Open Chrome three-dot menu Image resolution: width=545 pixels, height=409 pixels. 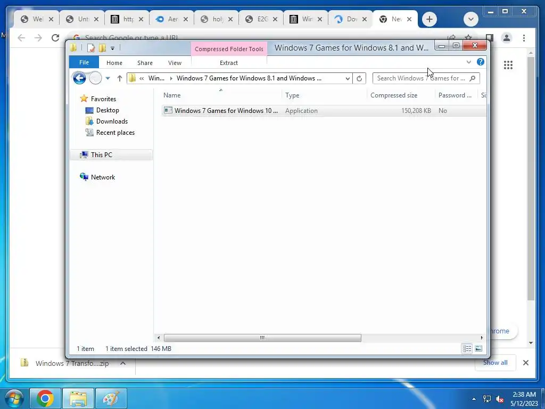524,38
